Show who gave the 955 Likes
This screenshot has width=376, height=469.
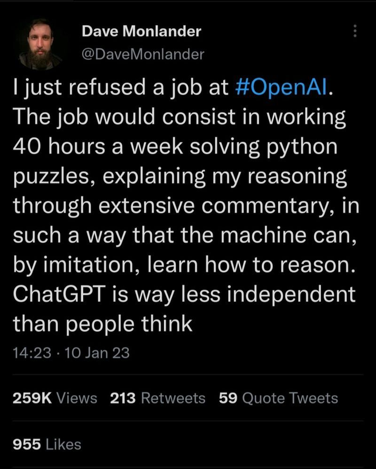point(46,444)
